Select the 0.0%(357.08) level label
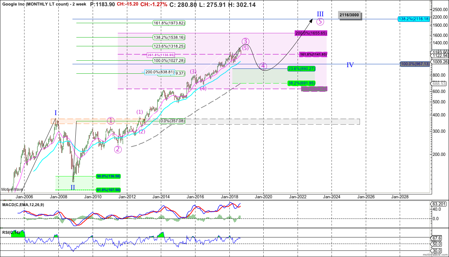 point(173,121)
